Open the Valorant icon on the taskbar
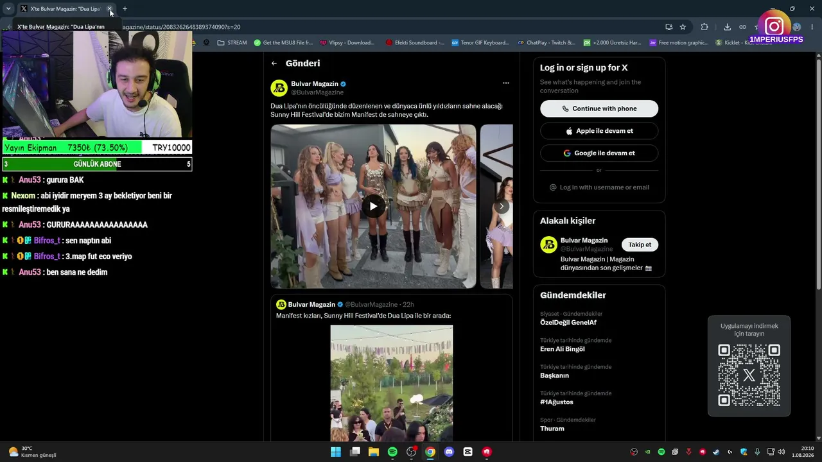 [487, 452]
